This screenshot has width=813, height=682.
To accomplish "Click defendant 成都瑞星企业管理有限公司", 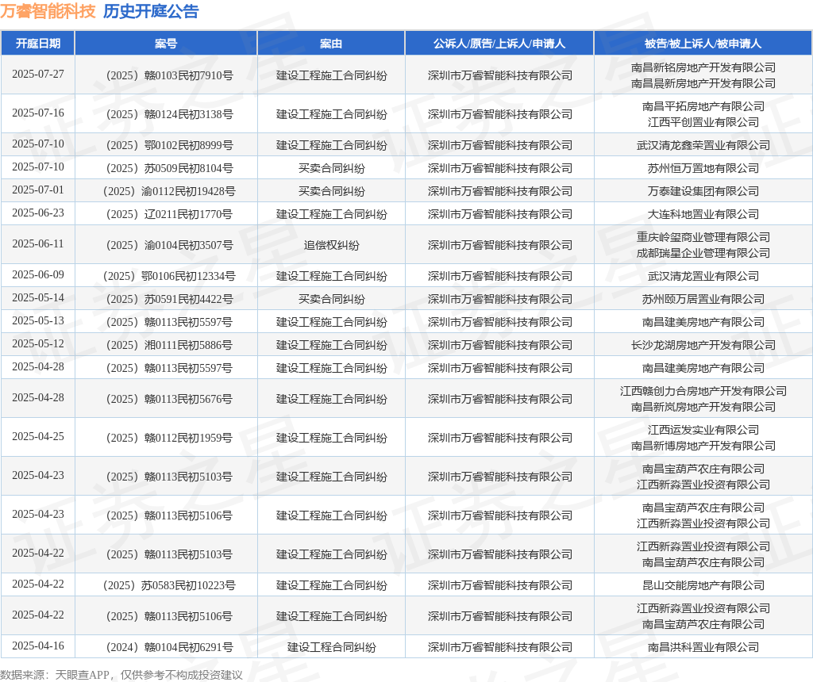I will [x=703, y=253].
